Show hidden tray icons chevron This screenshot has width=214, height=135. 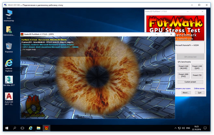(176, 128)
